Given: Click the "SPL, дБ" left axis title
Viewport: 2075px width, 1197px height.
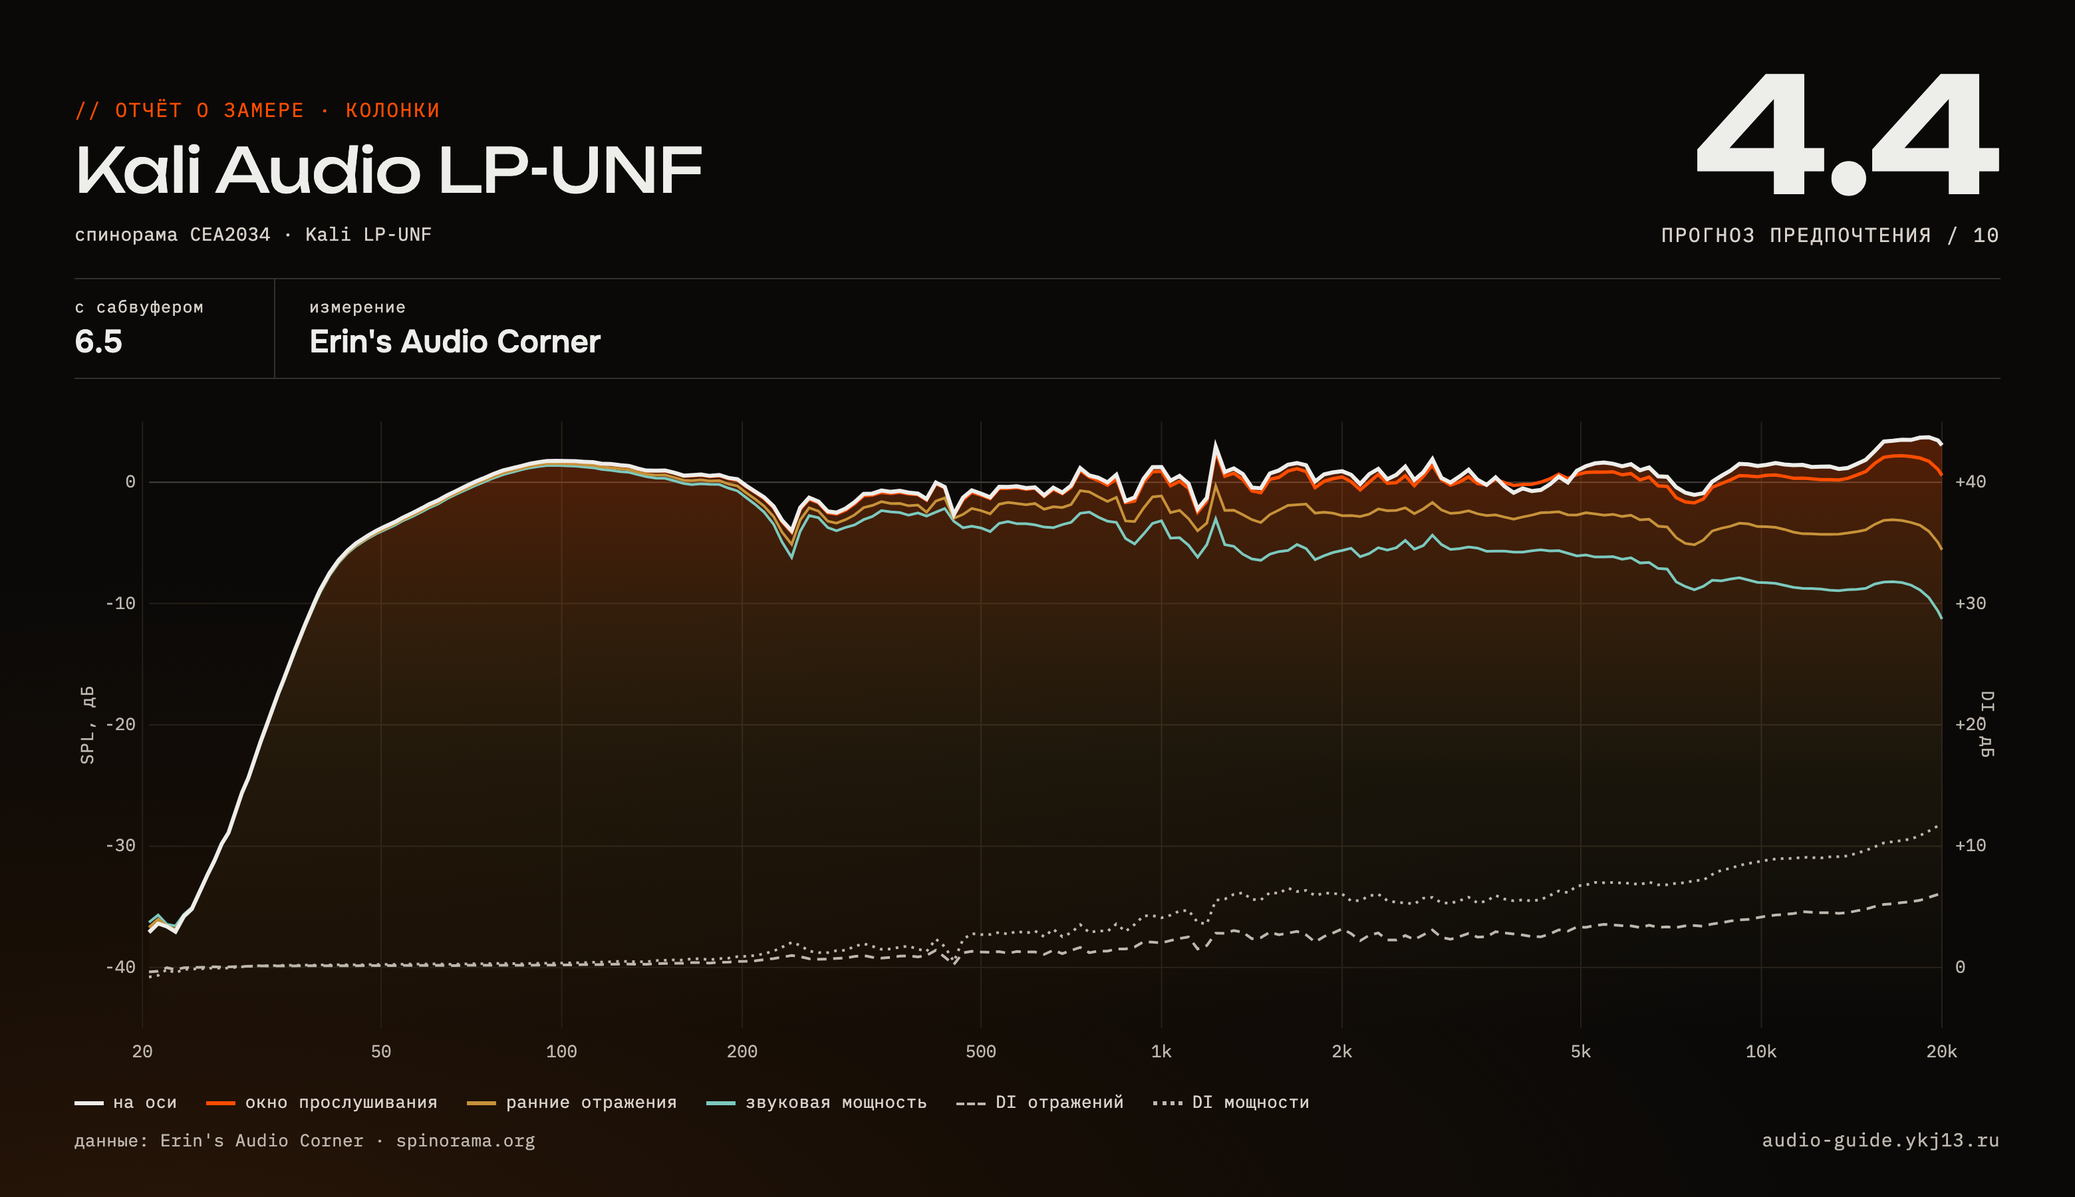Looking at the screenshot, I should [88, 724].
